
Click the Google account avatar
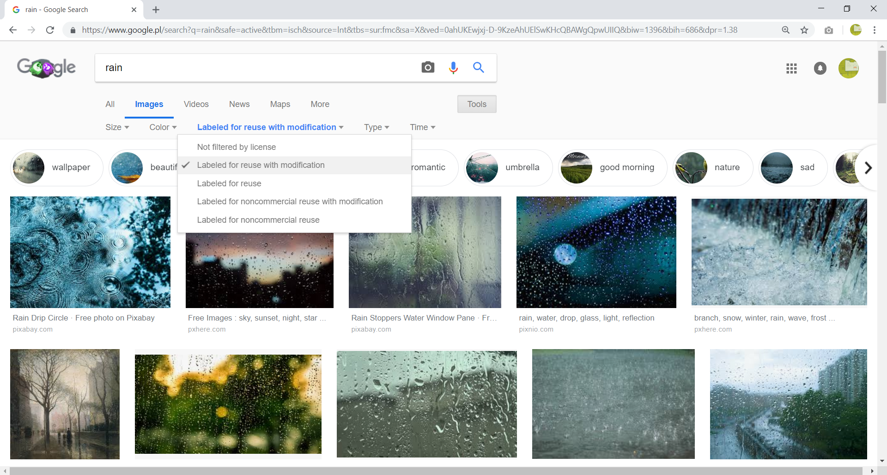(x=849, y=68)
